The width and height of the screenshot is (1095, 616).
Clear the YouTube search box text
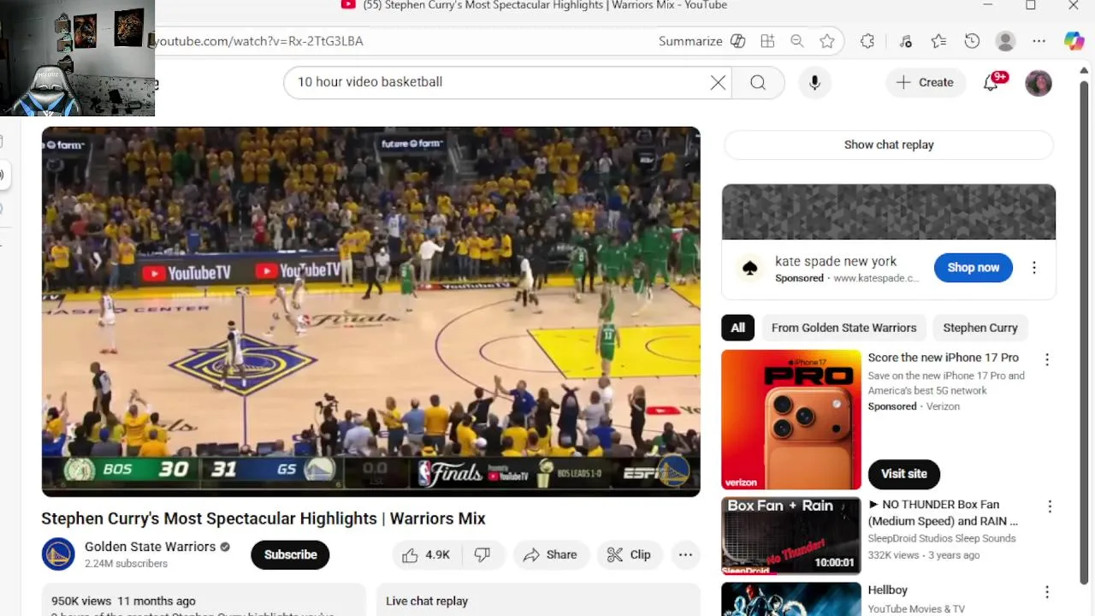tap(718, 82)
